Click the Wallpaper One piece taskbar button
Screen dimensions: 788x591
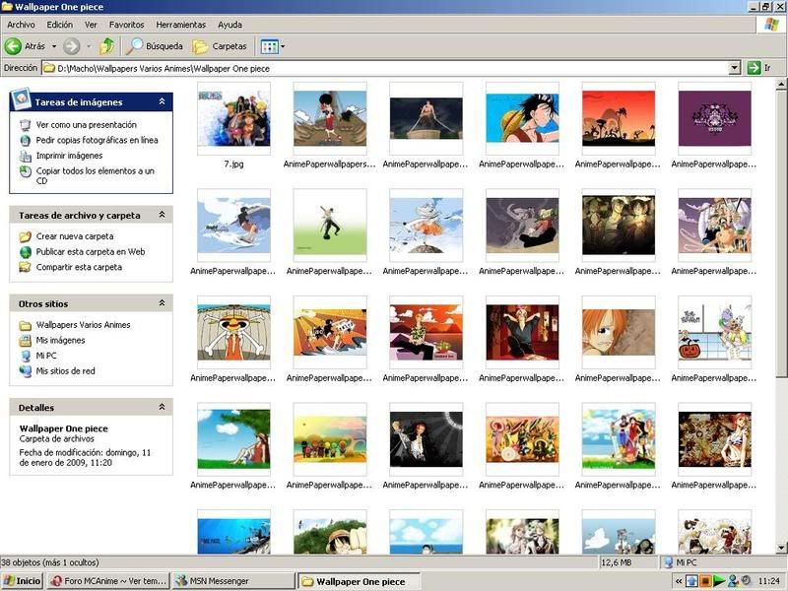[x=359, y=581]
